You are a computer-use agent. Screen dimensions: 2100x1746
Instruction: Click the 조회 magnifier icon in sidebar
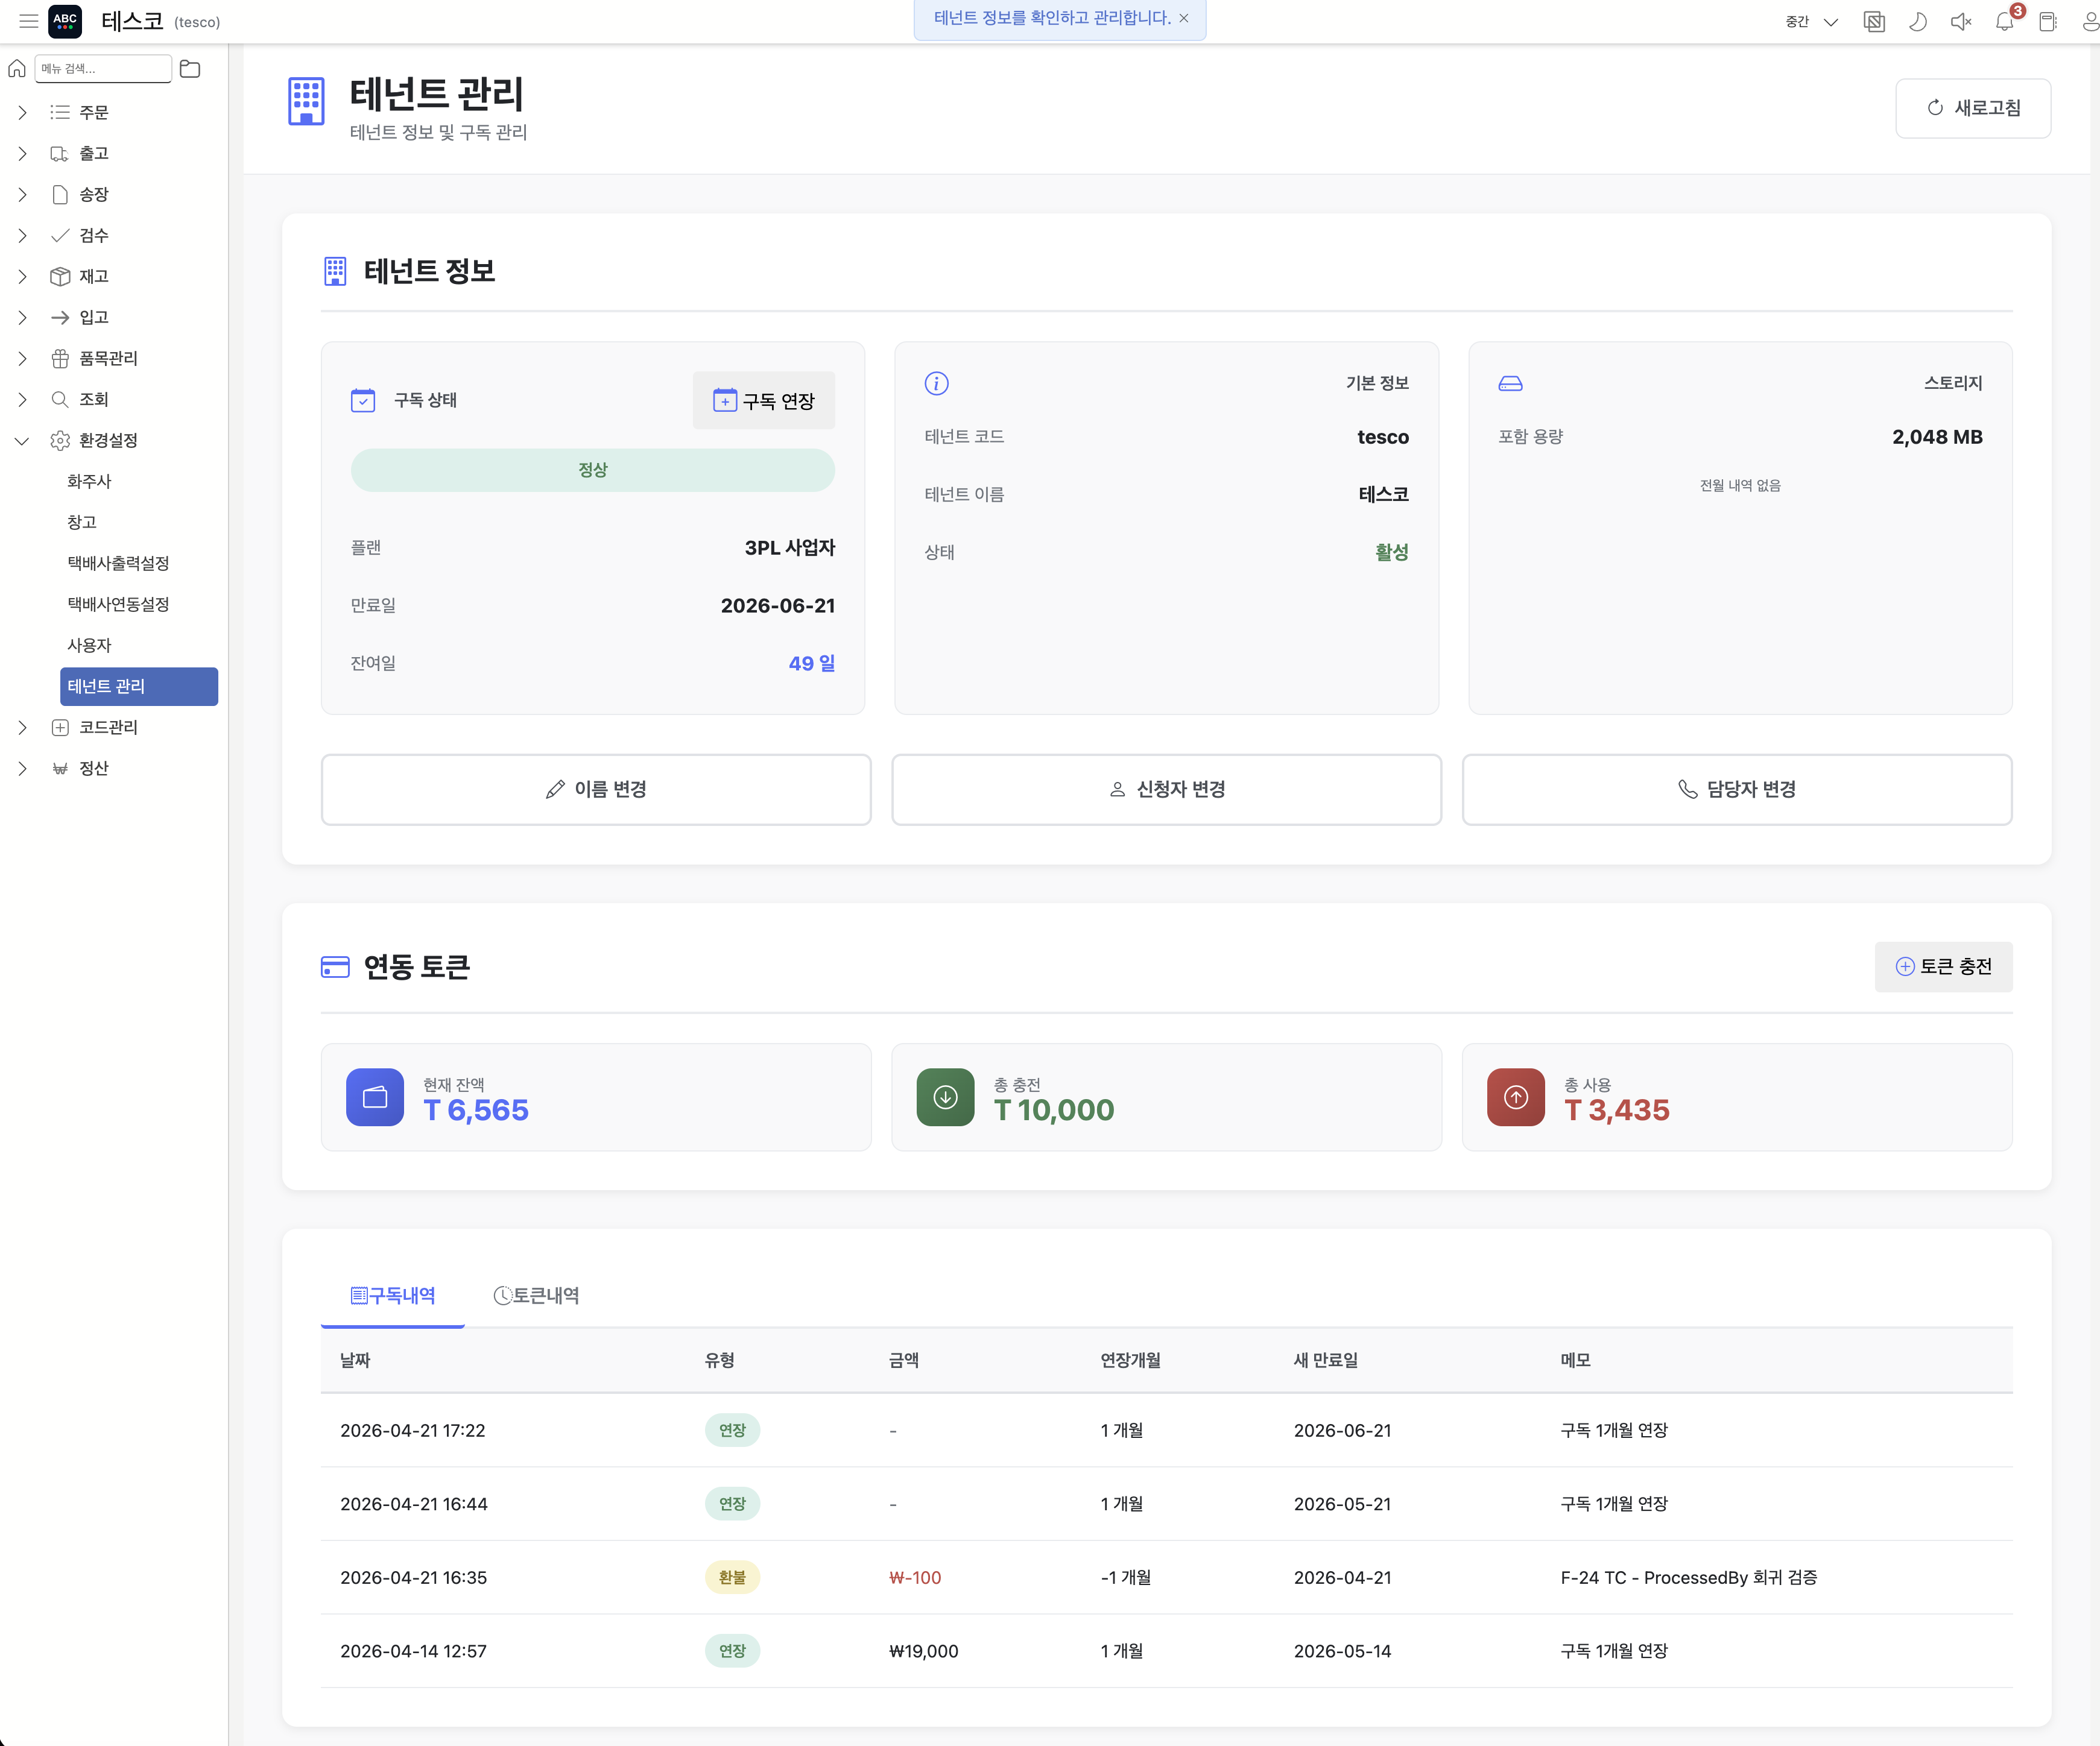pyautogui.click(x=60, y=400)
